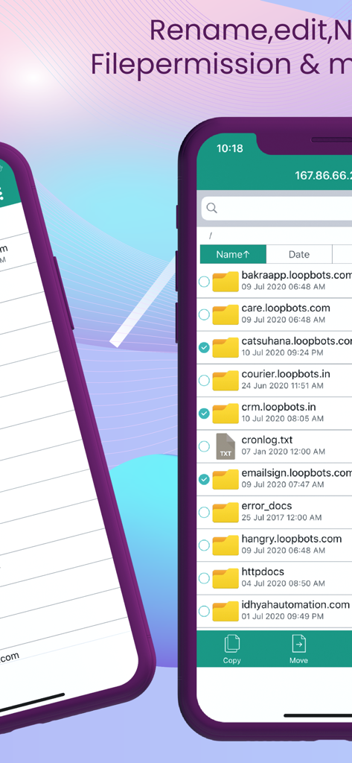The width and height of the screenshot is (352, 763).
Task: Click the search magnifier icon
Action: tap(211, 209)
